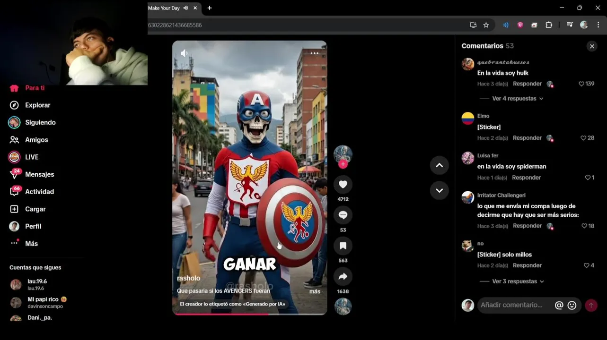The height and width of the screenshot is (340, 607).
Task: Open Luisa fer profile name
Action: point(488,156)
